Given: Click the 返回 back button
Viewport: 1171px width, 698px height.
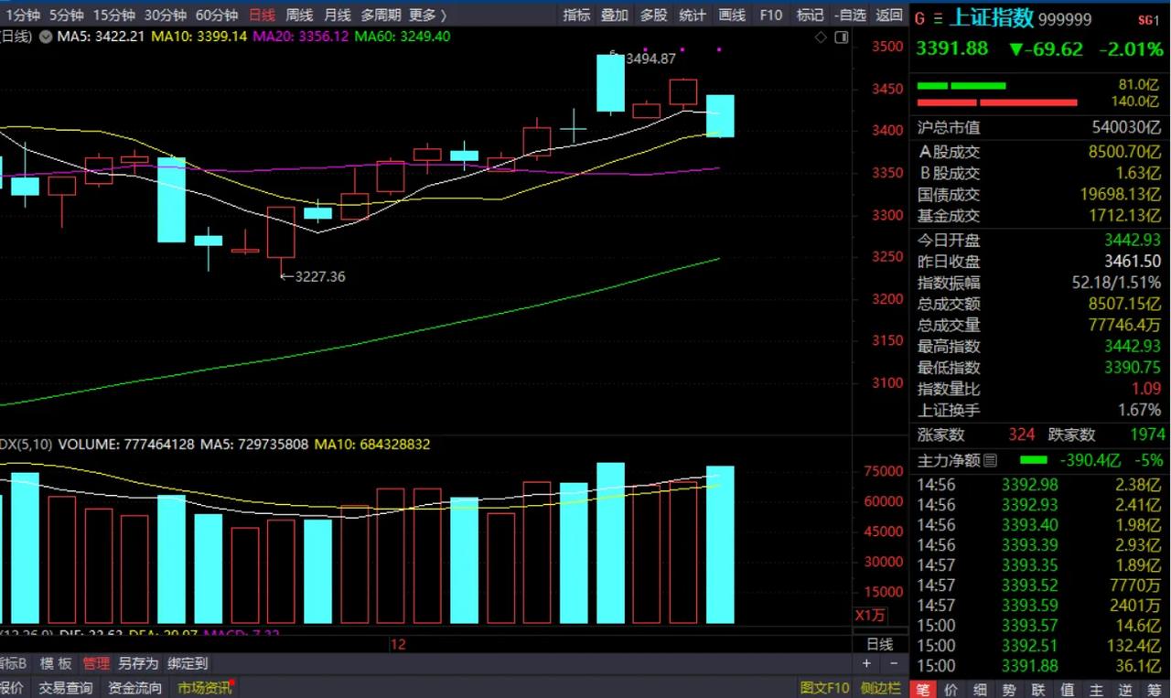Looking at the screenshot, I should pyautogui.click(x=889, y=15).
